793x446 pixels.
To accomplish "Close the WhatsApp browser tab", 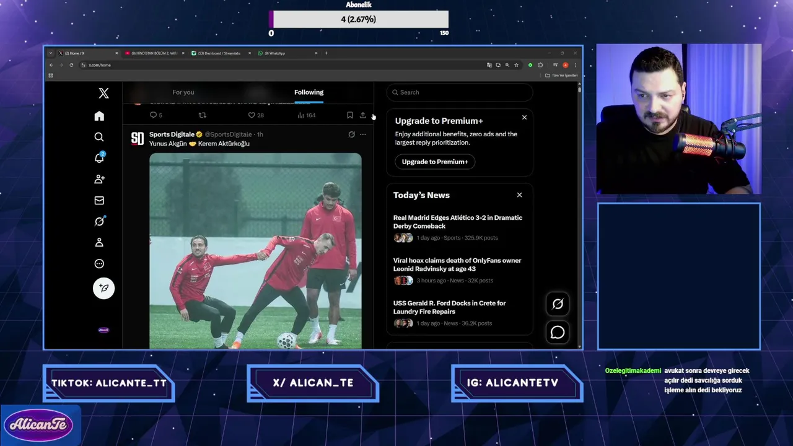I will coord(316,53).
